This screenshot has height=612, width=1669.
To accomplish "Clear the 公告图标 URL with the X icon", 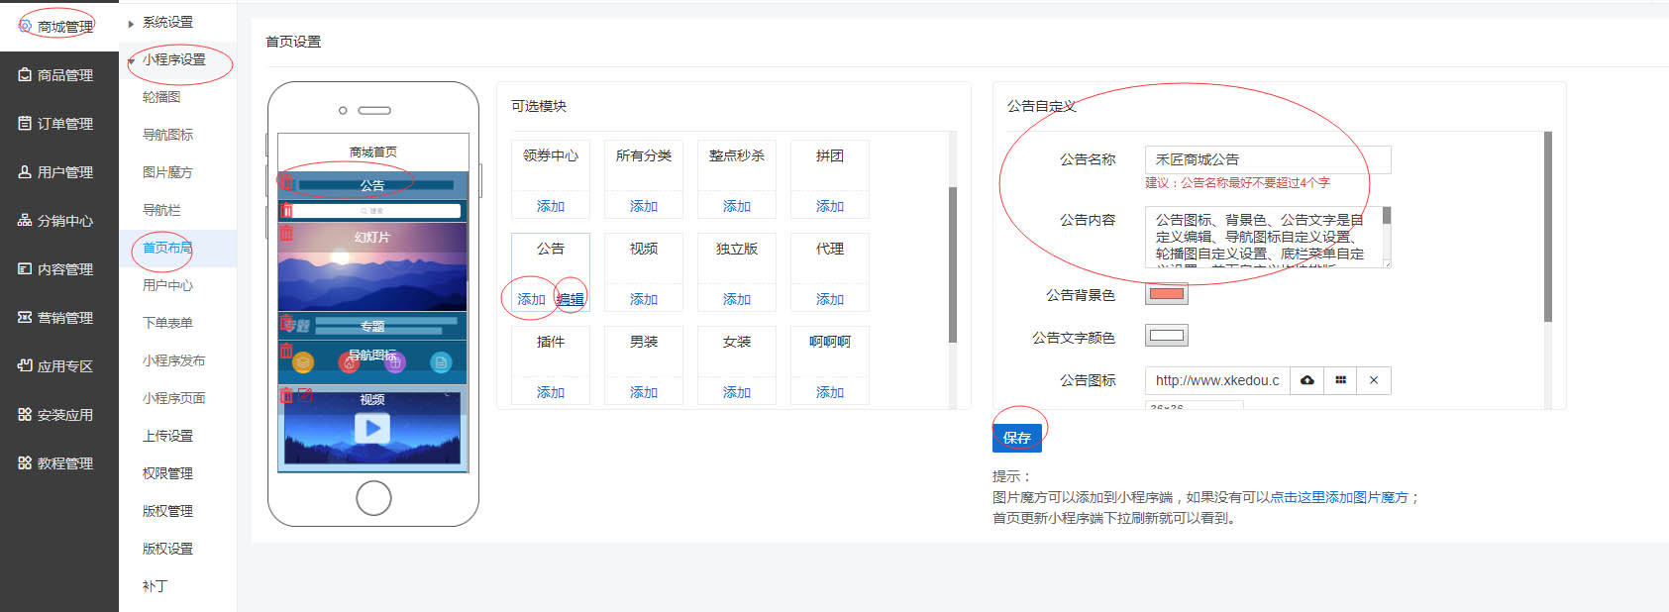I will pos(1374,380).
